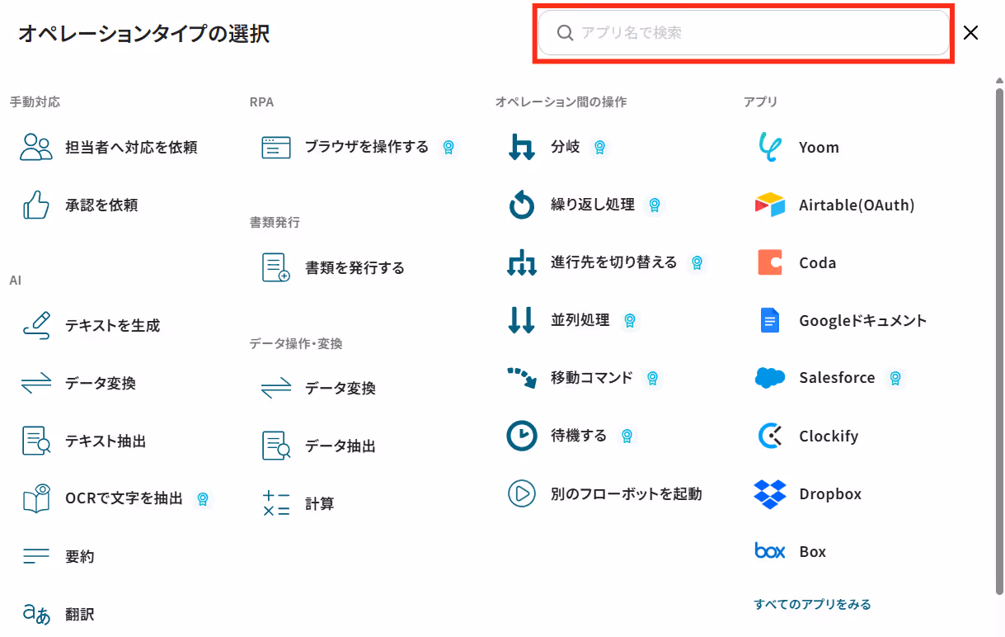Select the 翻訳 label
This screenshot has height=637, width=1005.
(x=79, y=615)
